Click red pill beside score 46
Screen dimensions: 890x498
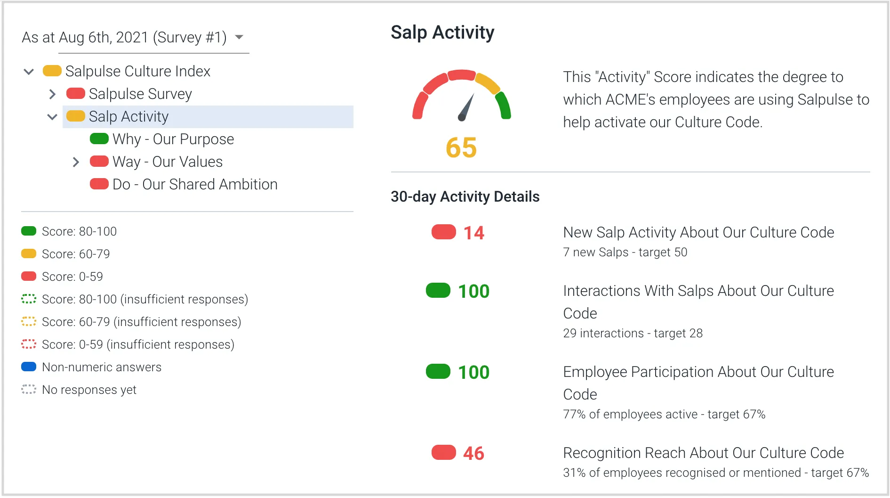444,452
